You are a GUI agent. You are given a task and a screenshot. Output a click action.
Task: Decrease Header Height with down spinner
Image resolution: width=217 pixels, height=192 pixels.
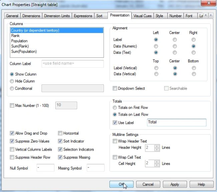click(x=157, y=150)
